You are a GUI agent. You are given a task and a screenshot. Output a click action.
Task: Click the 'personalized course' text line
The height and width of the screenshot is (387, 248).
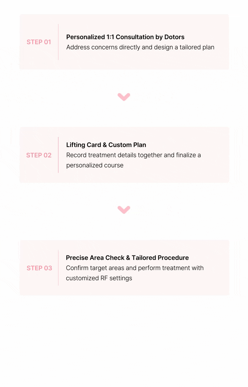pos(95,165)
